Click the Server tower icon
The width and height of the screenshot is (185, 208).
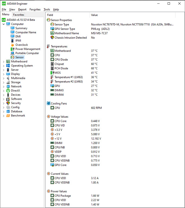click(x=8, y=70)
